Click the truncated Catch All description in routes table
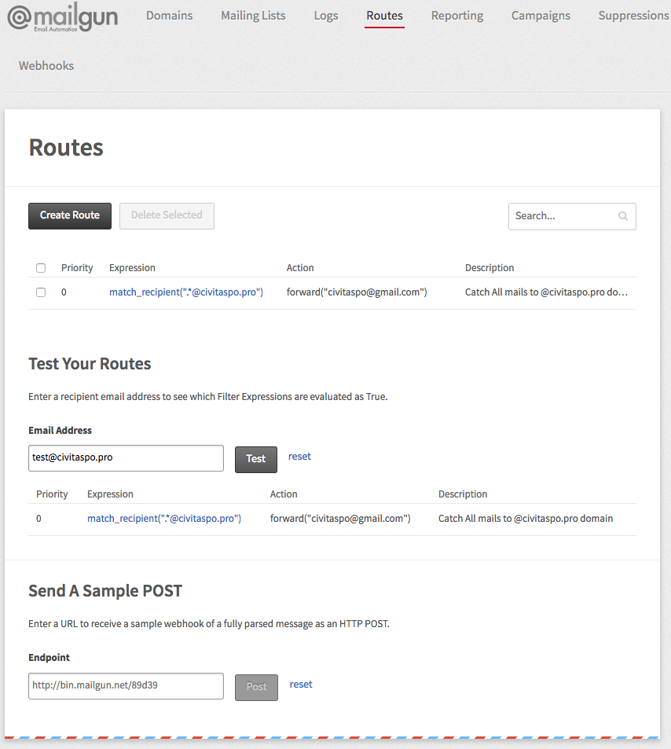Image resolution: width=671 pixels, height=749 pixels. coord(546,292)
